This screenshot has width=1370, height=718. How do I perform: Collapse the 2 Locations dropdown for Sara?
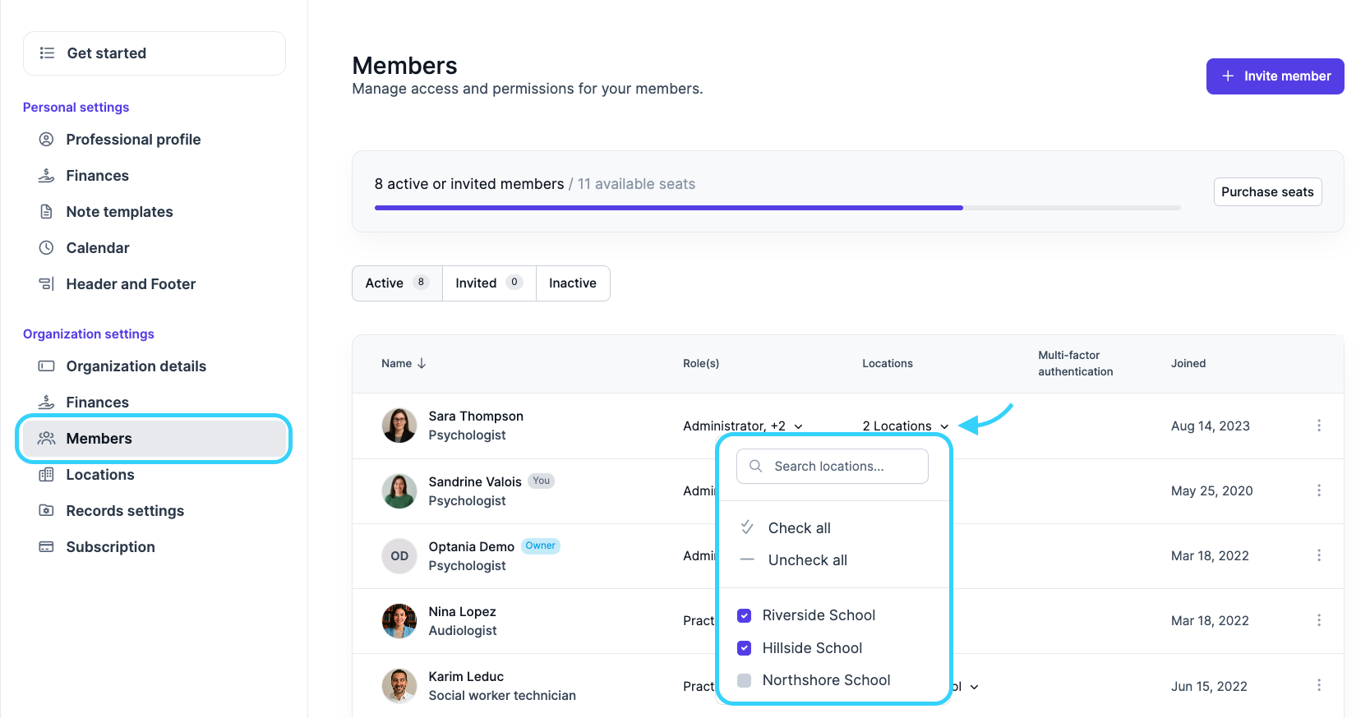coord(905,426)
